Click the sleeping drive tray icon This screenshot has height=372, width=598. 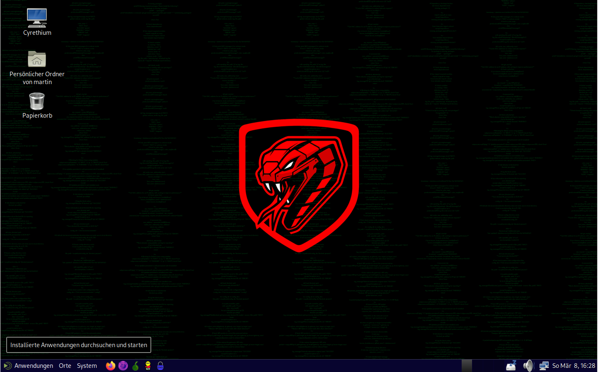click(x=511, y=366)
